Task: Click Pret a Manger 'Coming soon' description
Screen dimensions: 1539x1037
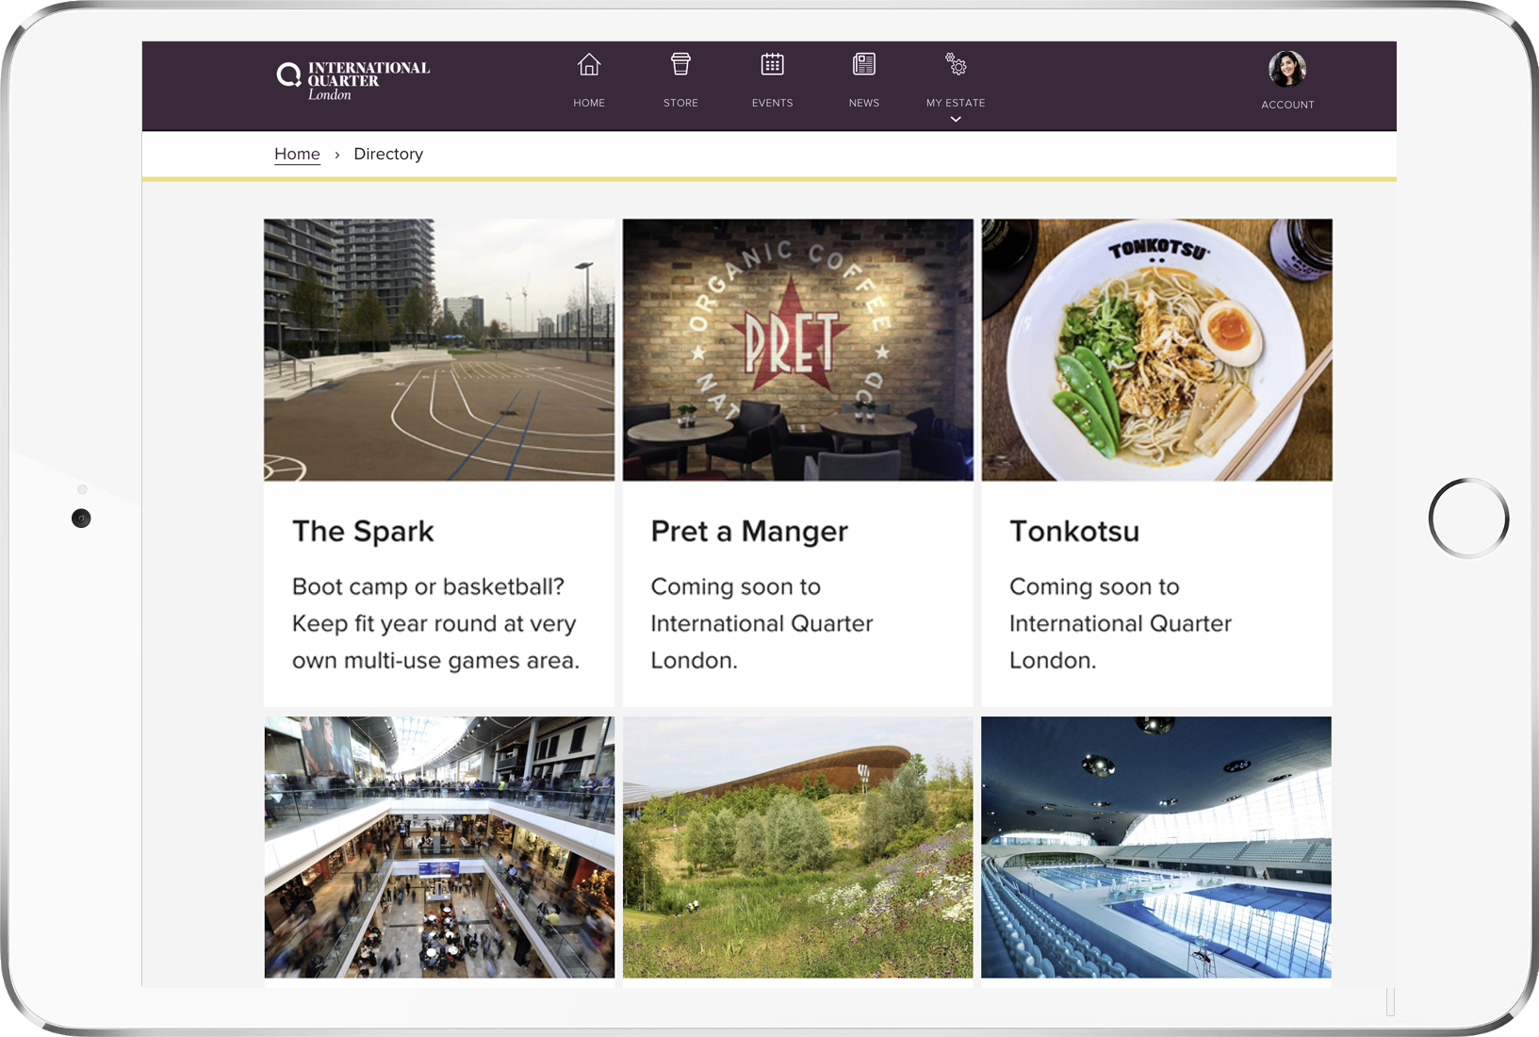Action: (761, 623)
